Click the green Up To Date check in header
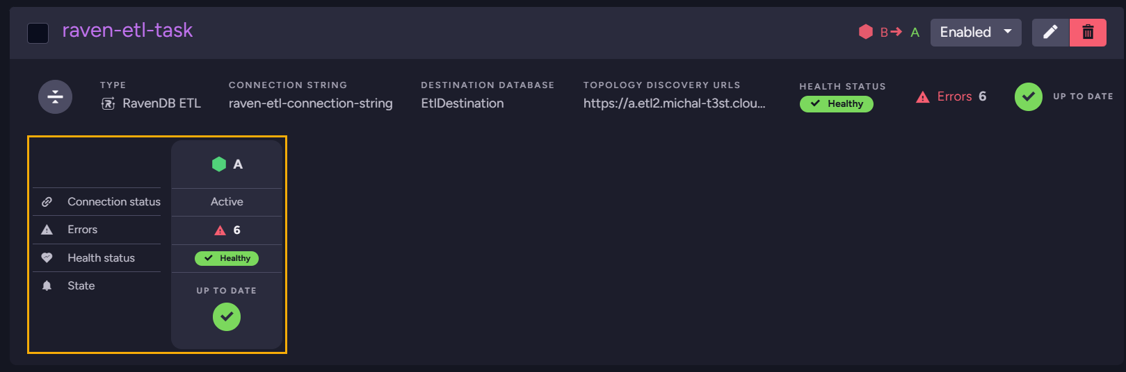The height and width of the screenshot is (372, 1126). (x=1029, y=96)
